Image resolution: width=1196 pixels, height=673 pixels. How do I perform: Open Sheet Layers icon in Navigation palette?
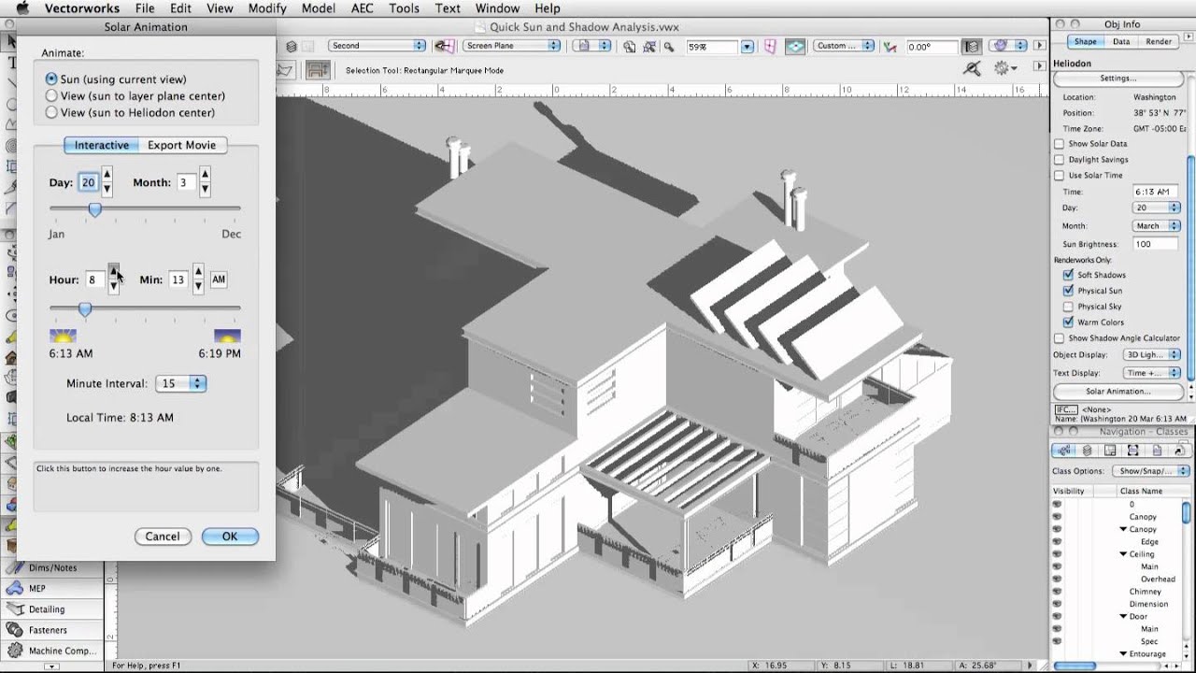tap(1110, 451)
